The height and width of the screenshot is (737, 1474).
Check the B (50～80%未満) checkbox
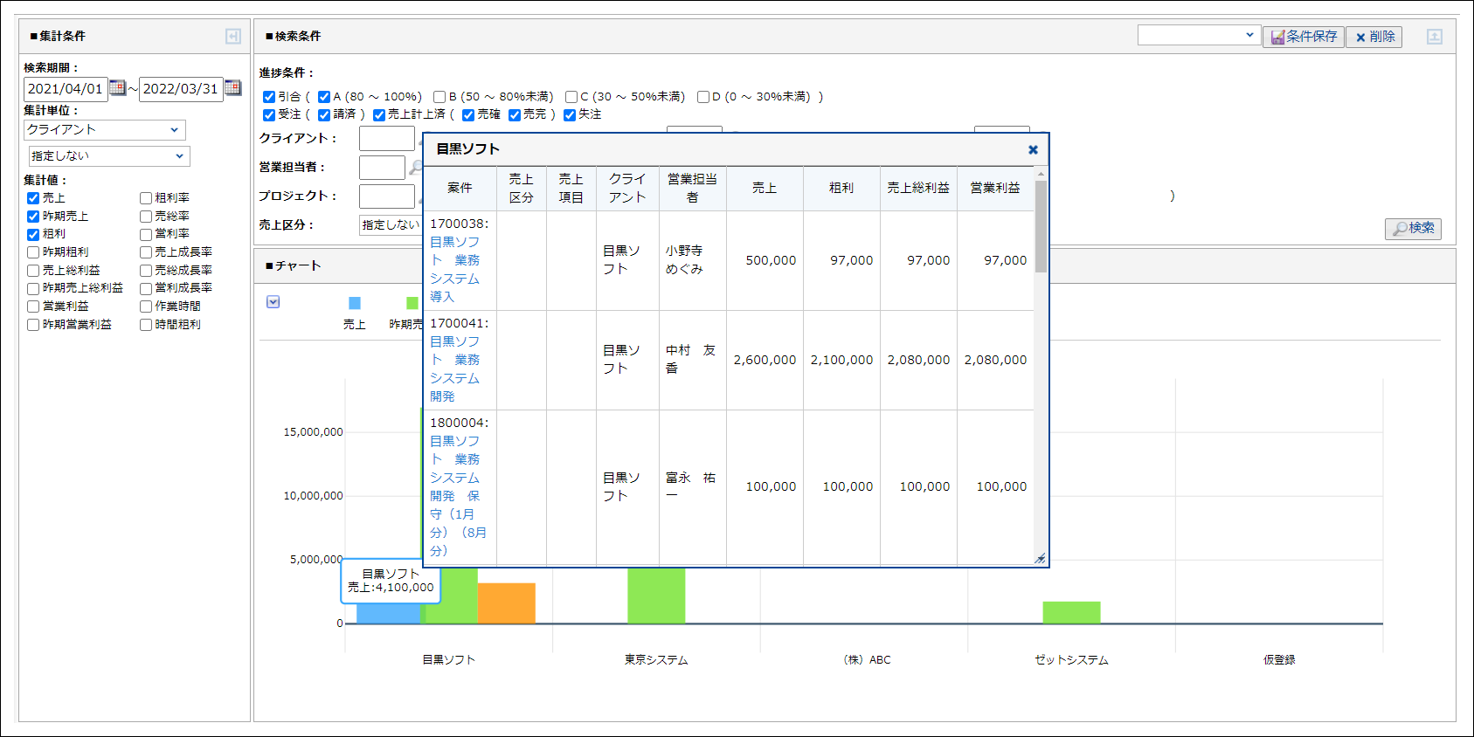tap(439, 97)
